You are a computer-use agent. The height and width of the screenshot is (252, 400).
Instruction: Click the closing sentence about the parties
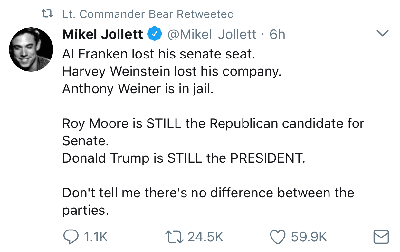click(x=208, y=201)
